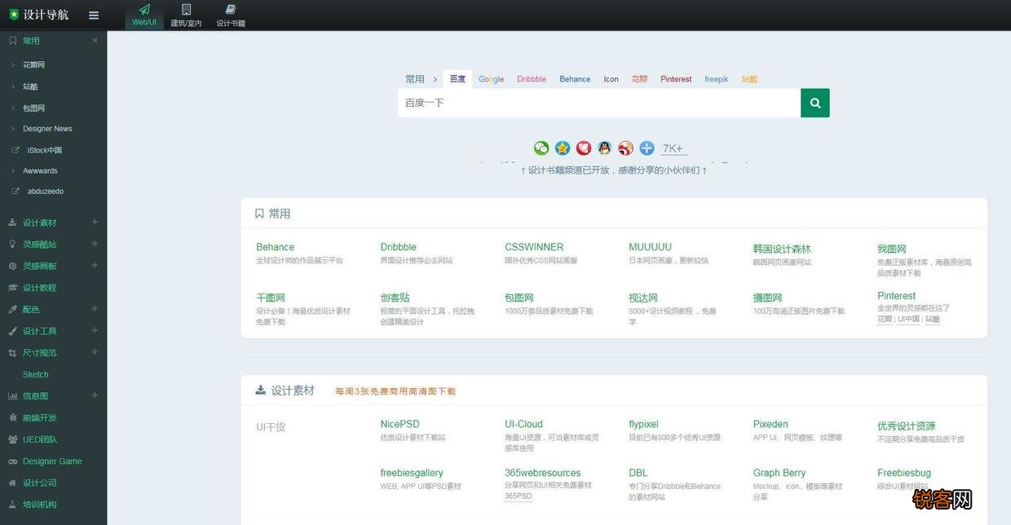Open the MUUUUU link
Screen dimensions: 1011x525
point(650,247)
